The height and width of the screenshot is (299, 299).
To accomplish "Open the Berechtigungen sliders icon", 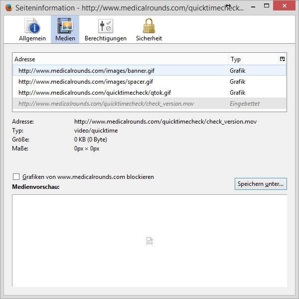I will point(105,26).
